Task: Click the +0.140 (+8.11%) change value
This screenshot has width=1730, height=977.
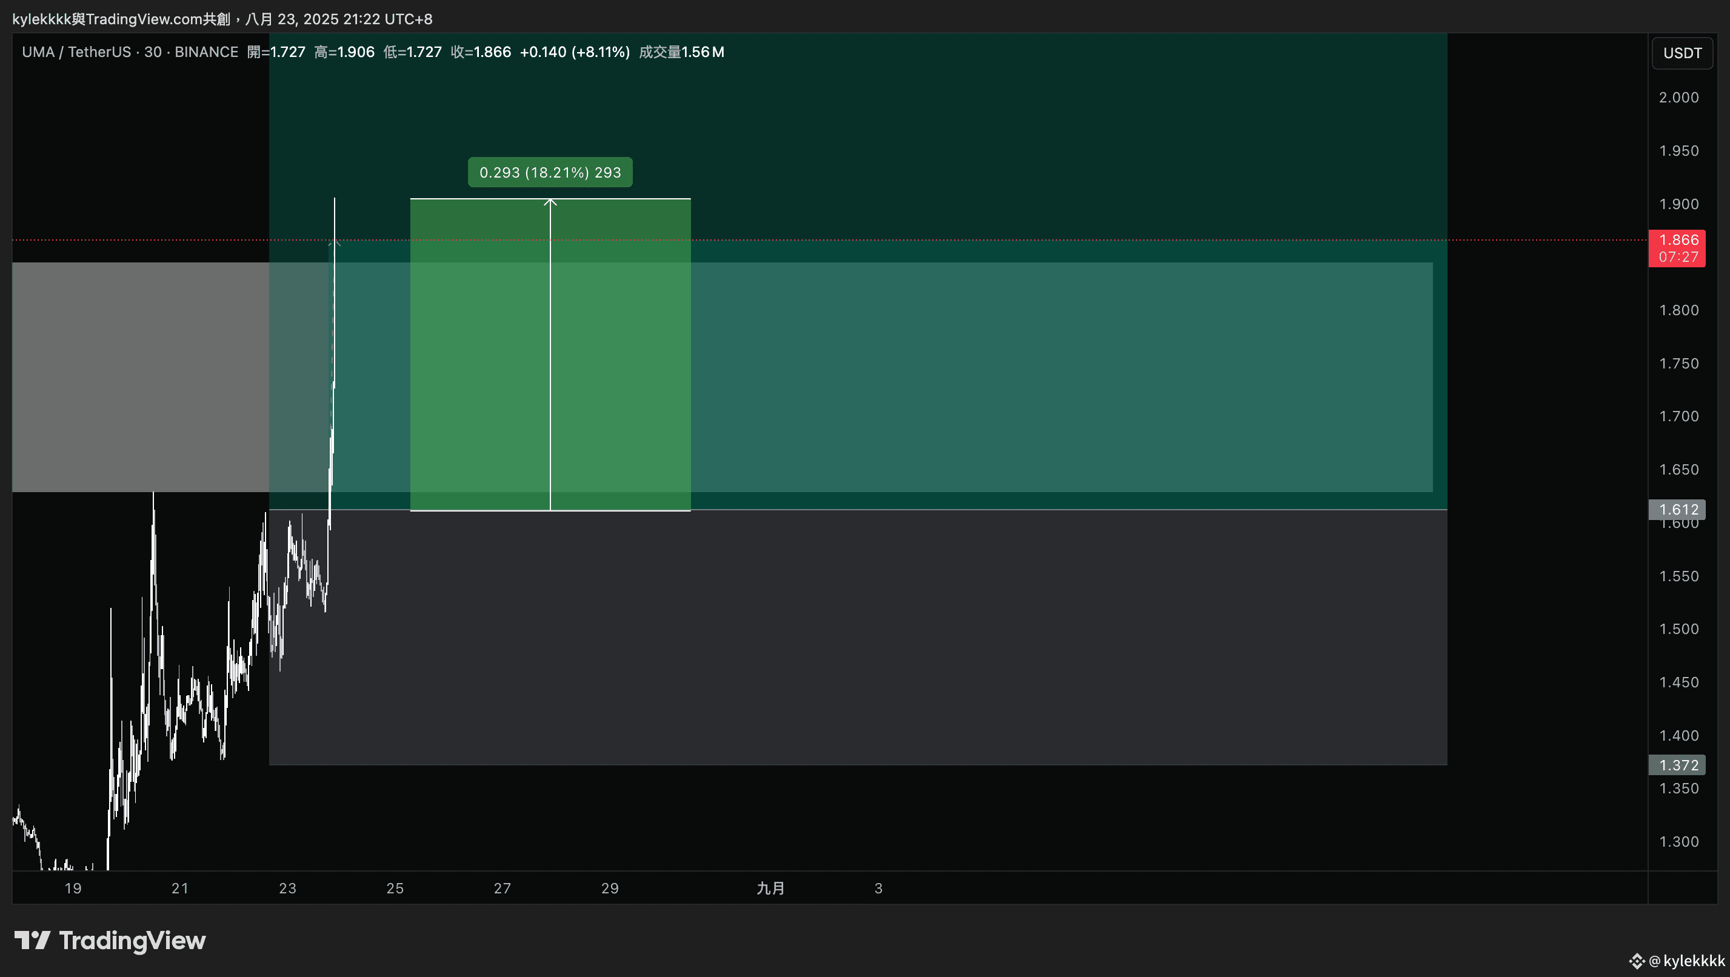Action: (575, 52)
